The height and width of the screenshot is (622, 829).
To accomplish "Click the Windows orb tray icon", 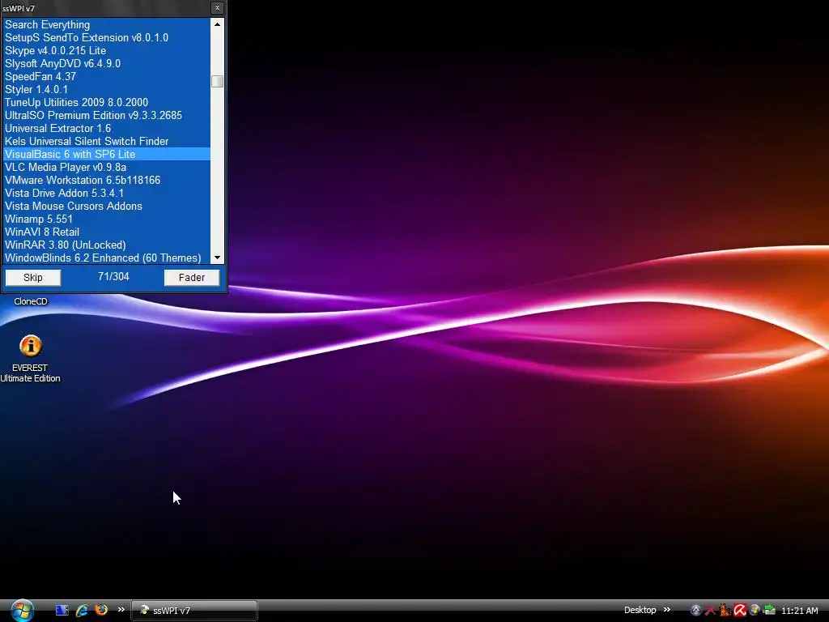I will (755, 611).
